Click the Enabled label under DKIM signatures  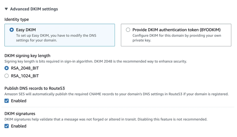pyautogui.click(x=19, y=126)
